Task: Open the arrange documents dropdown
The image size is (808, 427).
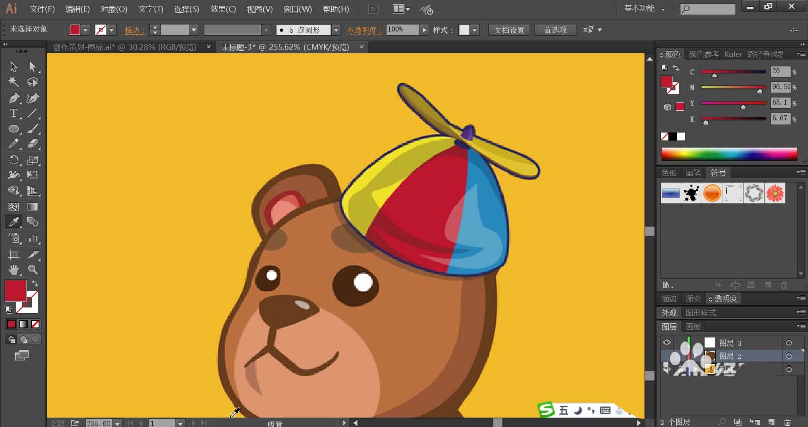Action: tap(401, 9)
